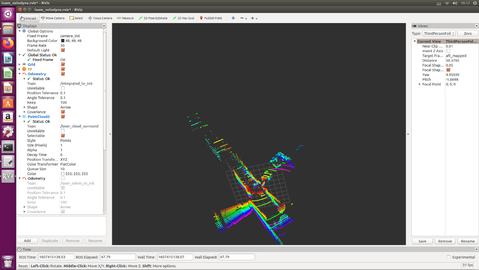479x270 pixels.
Task: Click the RViz dock icon
Action: pos(8,176)
